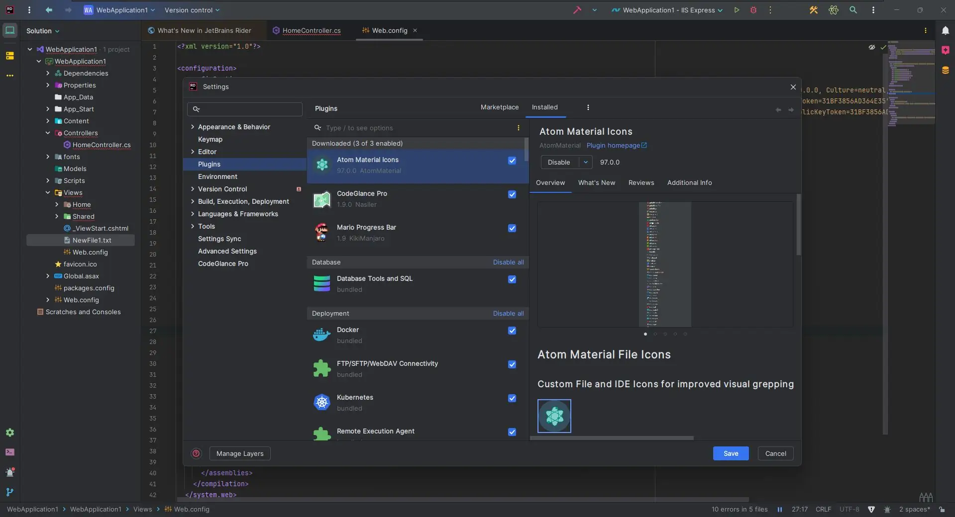Disable the CodeGlance Pro plugin checkbox
955x517 pixels.
coord(512,194)
